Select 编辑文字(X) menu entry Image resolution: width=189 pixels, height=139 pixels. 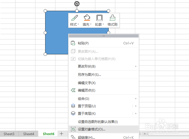104,83
